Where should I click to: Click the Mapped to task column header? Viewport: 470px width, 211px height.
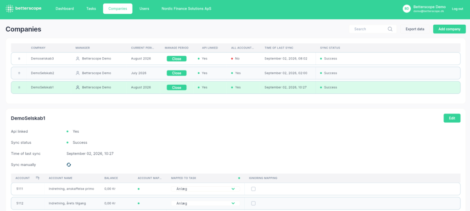[x=184, y=178]
